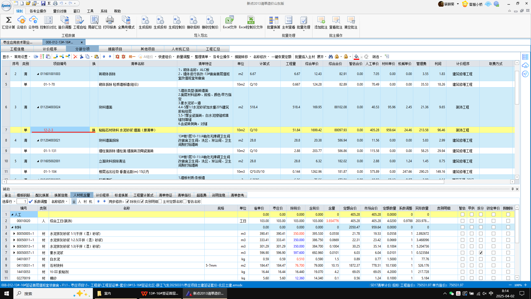Switch to the 人材机汇总 tab

pos(180,49)
